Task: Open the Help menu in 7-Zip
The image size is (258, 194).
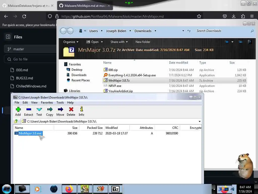Action: click(x=70, y=103)
